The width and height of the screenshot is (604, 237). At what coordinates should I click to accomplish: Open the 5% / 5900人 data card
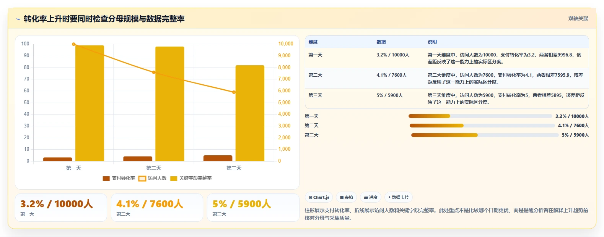coord(253,208)
